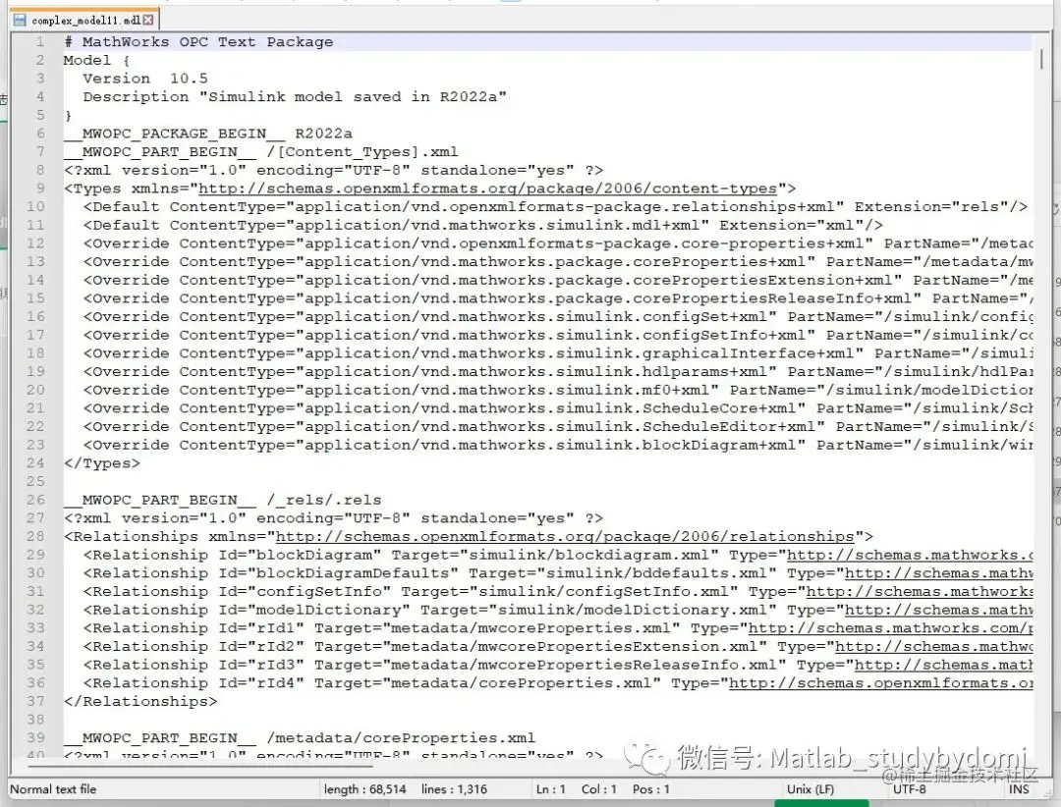Click line number 1 in the margin

40,41
